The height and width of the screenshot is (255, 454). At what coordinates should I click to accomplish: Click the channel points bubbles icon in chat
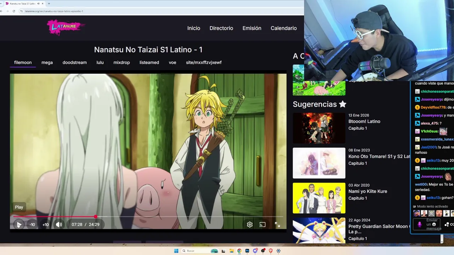click(x=447, y=225)
